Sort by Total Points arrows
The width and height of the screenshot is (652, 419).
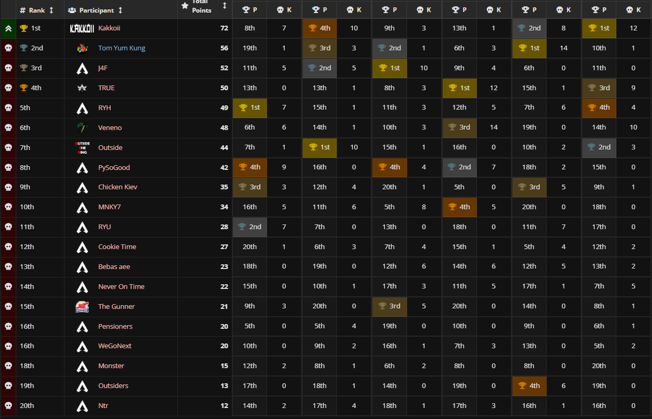tap(224, 5)
